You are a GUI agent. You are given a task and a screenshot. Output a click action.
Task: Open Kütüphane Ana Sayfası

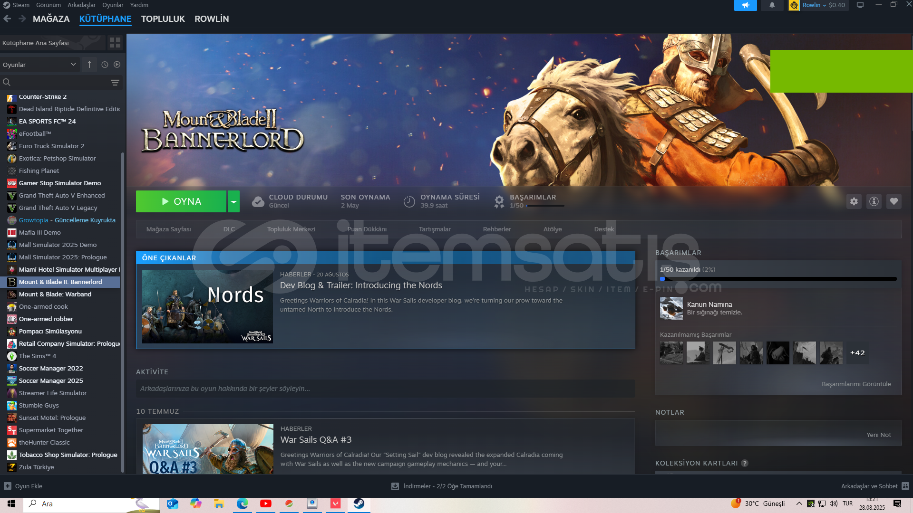coord(52,43)
